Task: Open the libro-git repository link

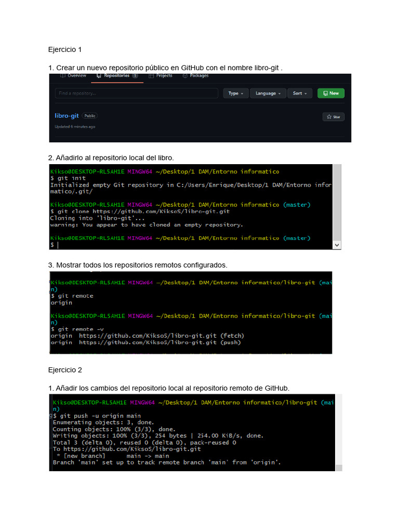Action: pyautogui.click(x=66, y=116)
